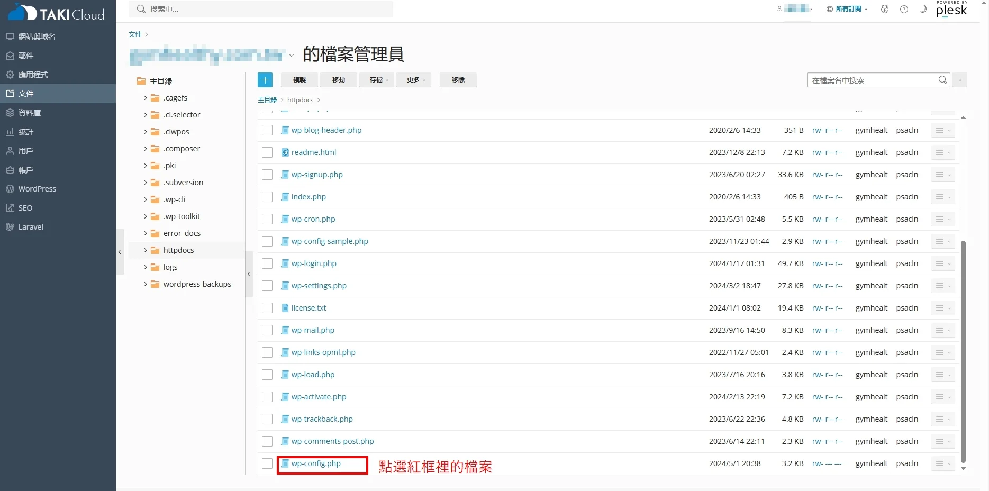
Task: Open 網站與域名 in the sidebar
Action: (58, 37)
